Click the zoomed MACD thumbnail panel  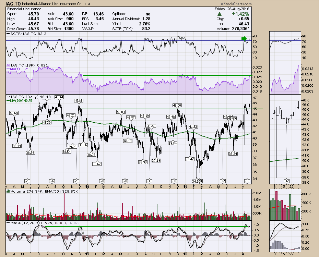[x=285, y=236]
